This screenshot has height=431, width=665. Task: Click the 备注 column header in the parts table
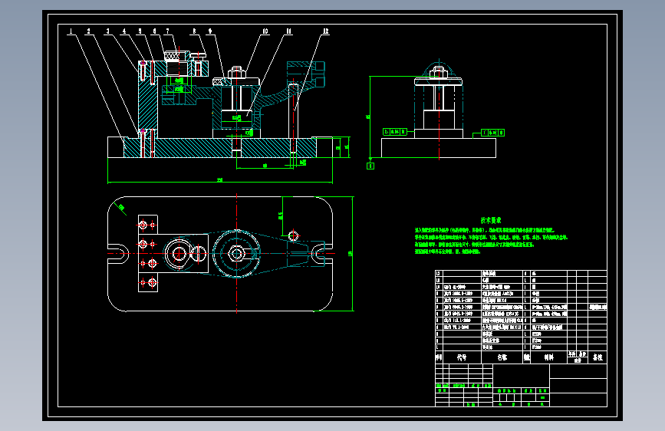point(598,357)
